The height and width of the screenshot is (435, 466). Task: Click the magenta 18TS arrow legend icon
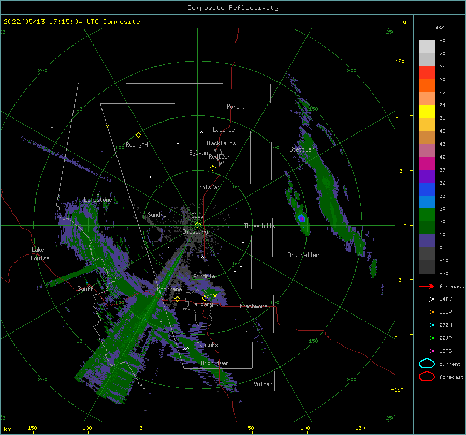pyautogui.click(x=427, y=351)
